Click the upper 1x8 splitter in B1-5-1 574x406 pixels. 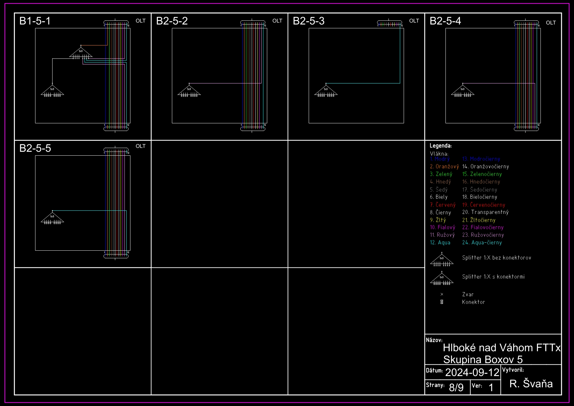coord(81,53)
